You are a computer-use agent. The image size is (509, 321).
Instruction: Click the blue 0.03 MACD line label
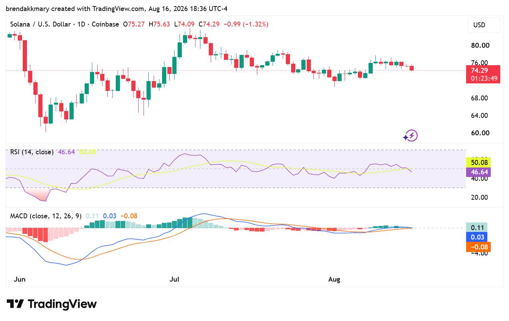tap(478, 237)
